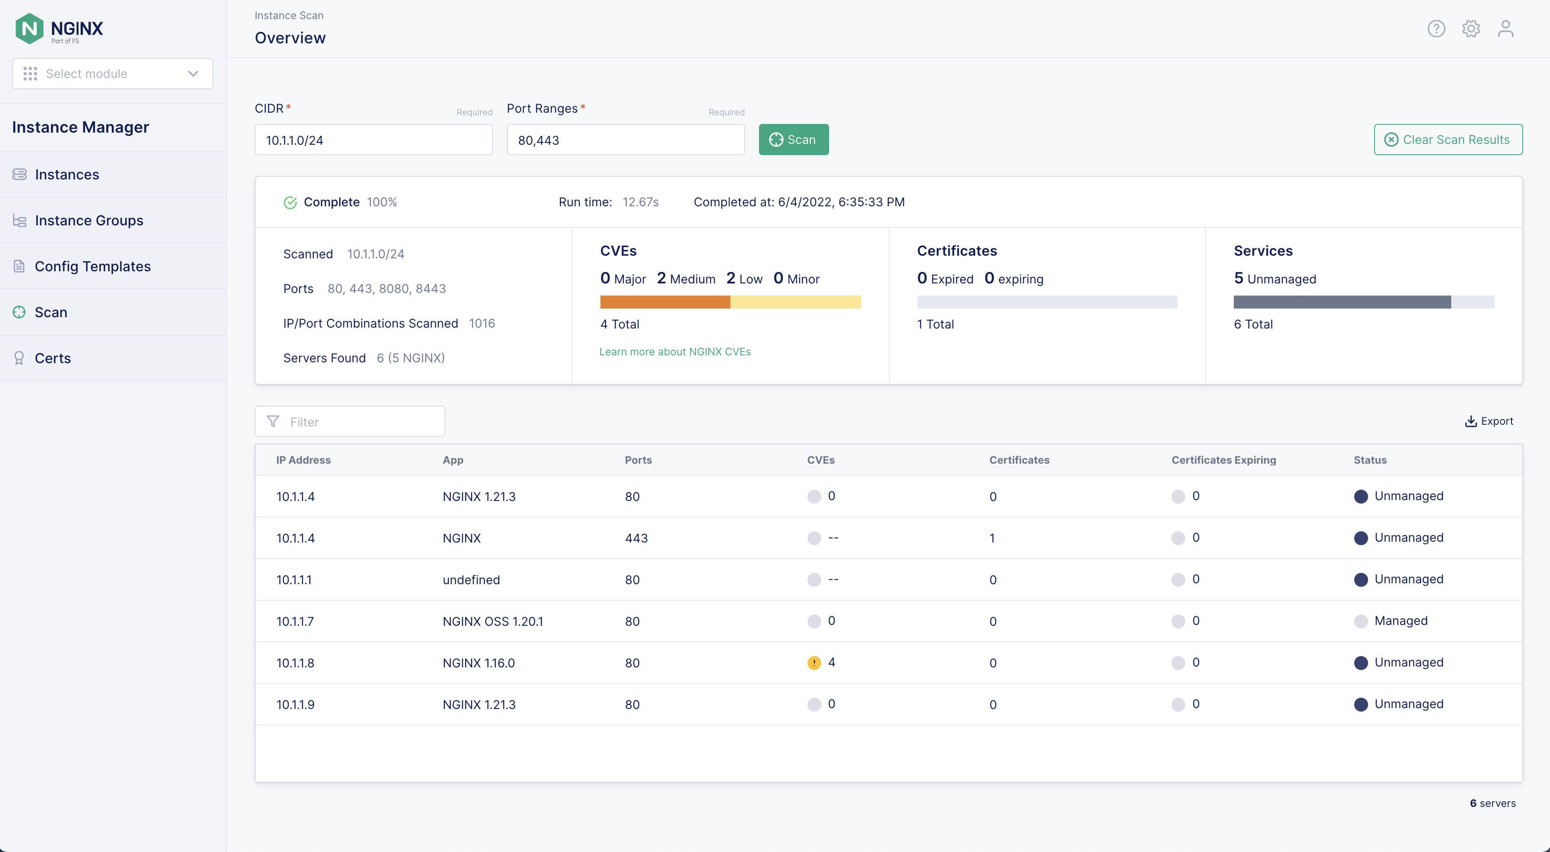Click the Managed status text
This screenshot has height=852, width=1550.
click(x=1401, y=621)
